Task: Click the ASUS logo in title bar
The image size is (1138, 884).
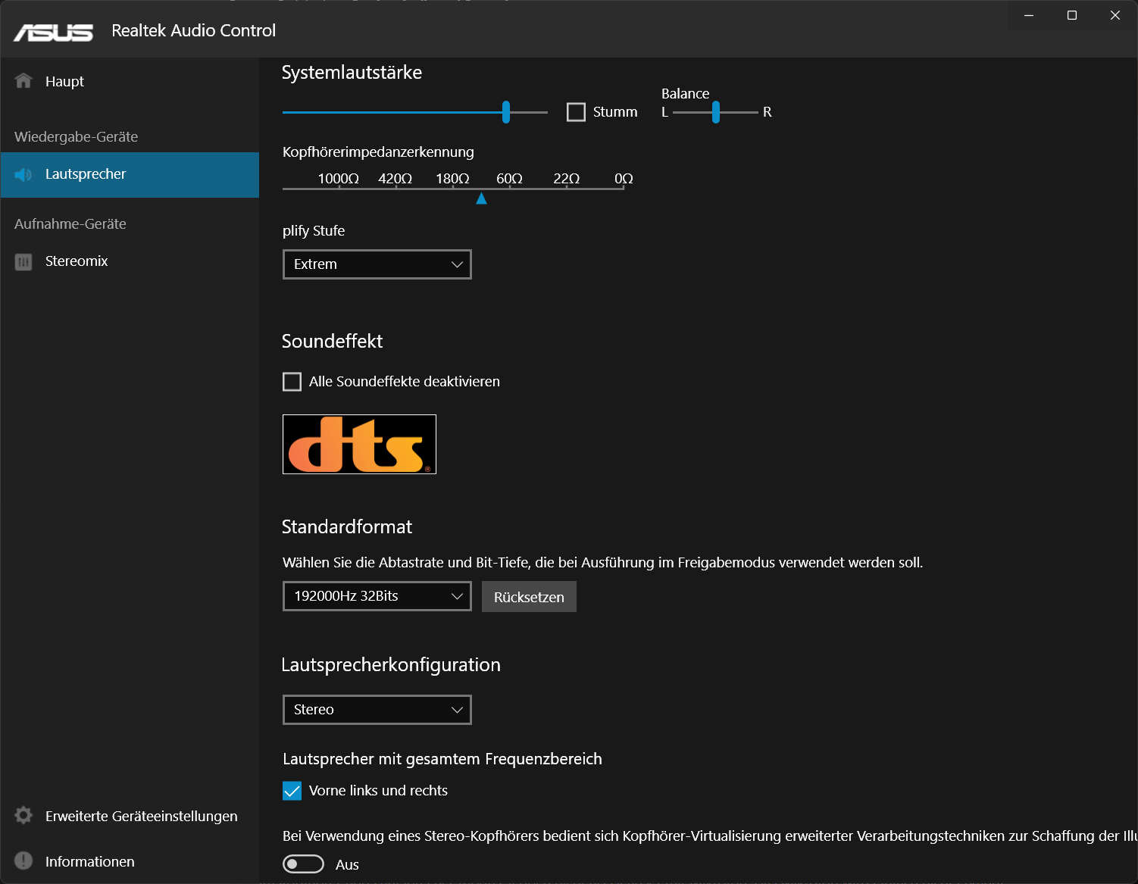Action: tap(53, 32)
